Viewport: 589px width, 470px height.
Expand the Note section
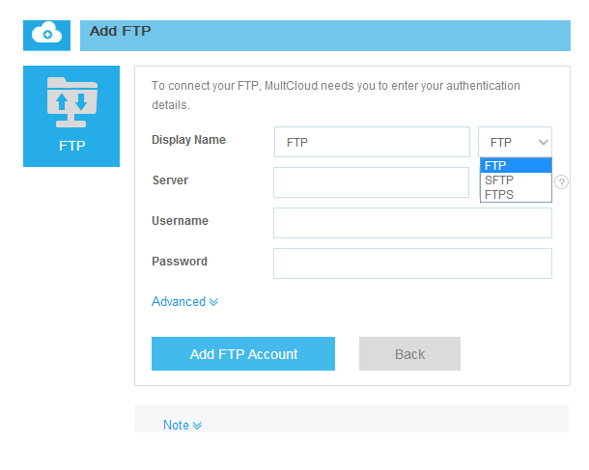(177, 426)
